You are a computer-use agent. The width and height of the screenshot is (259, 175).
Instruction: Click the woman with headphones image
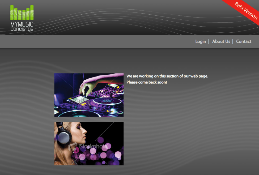pos(89,143)
